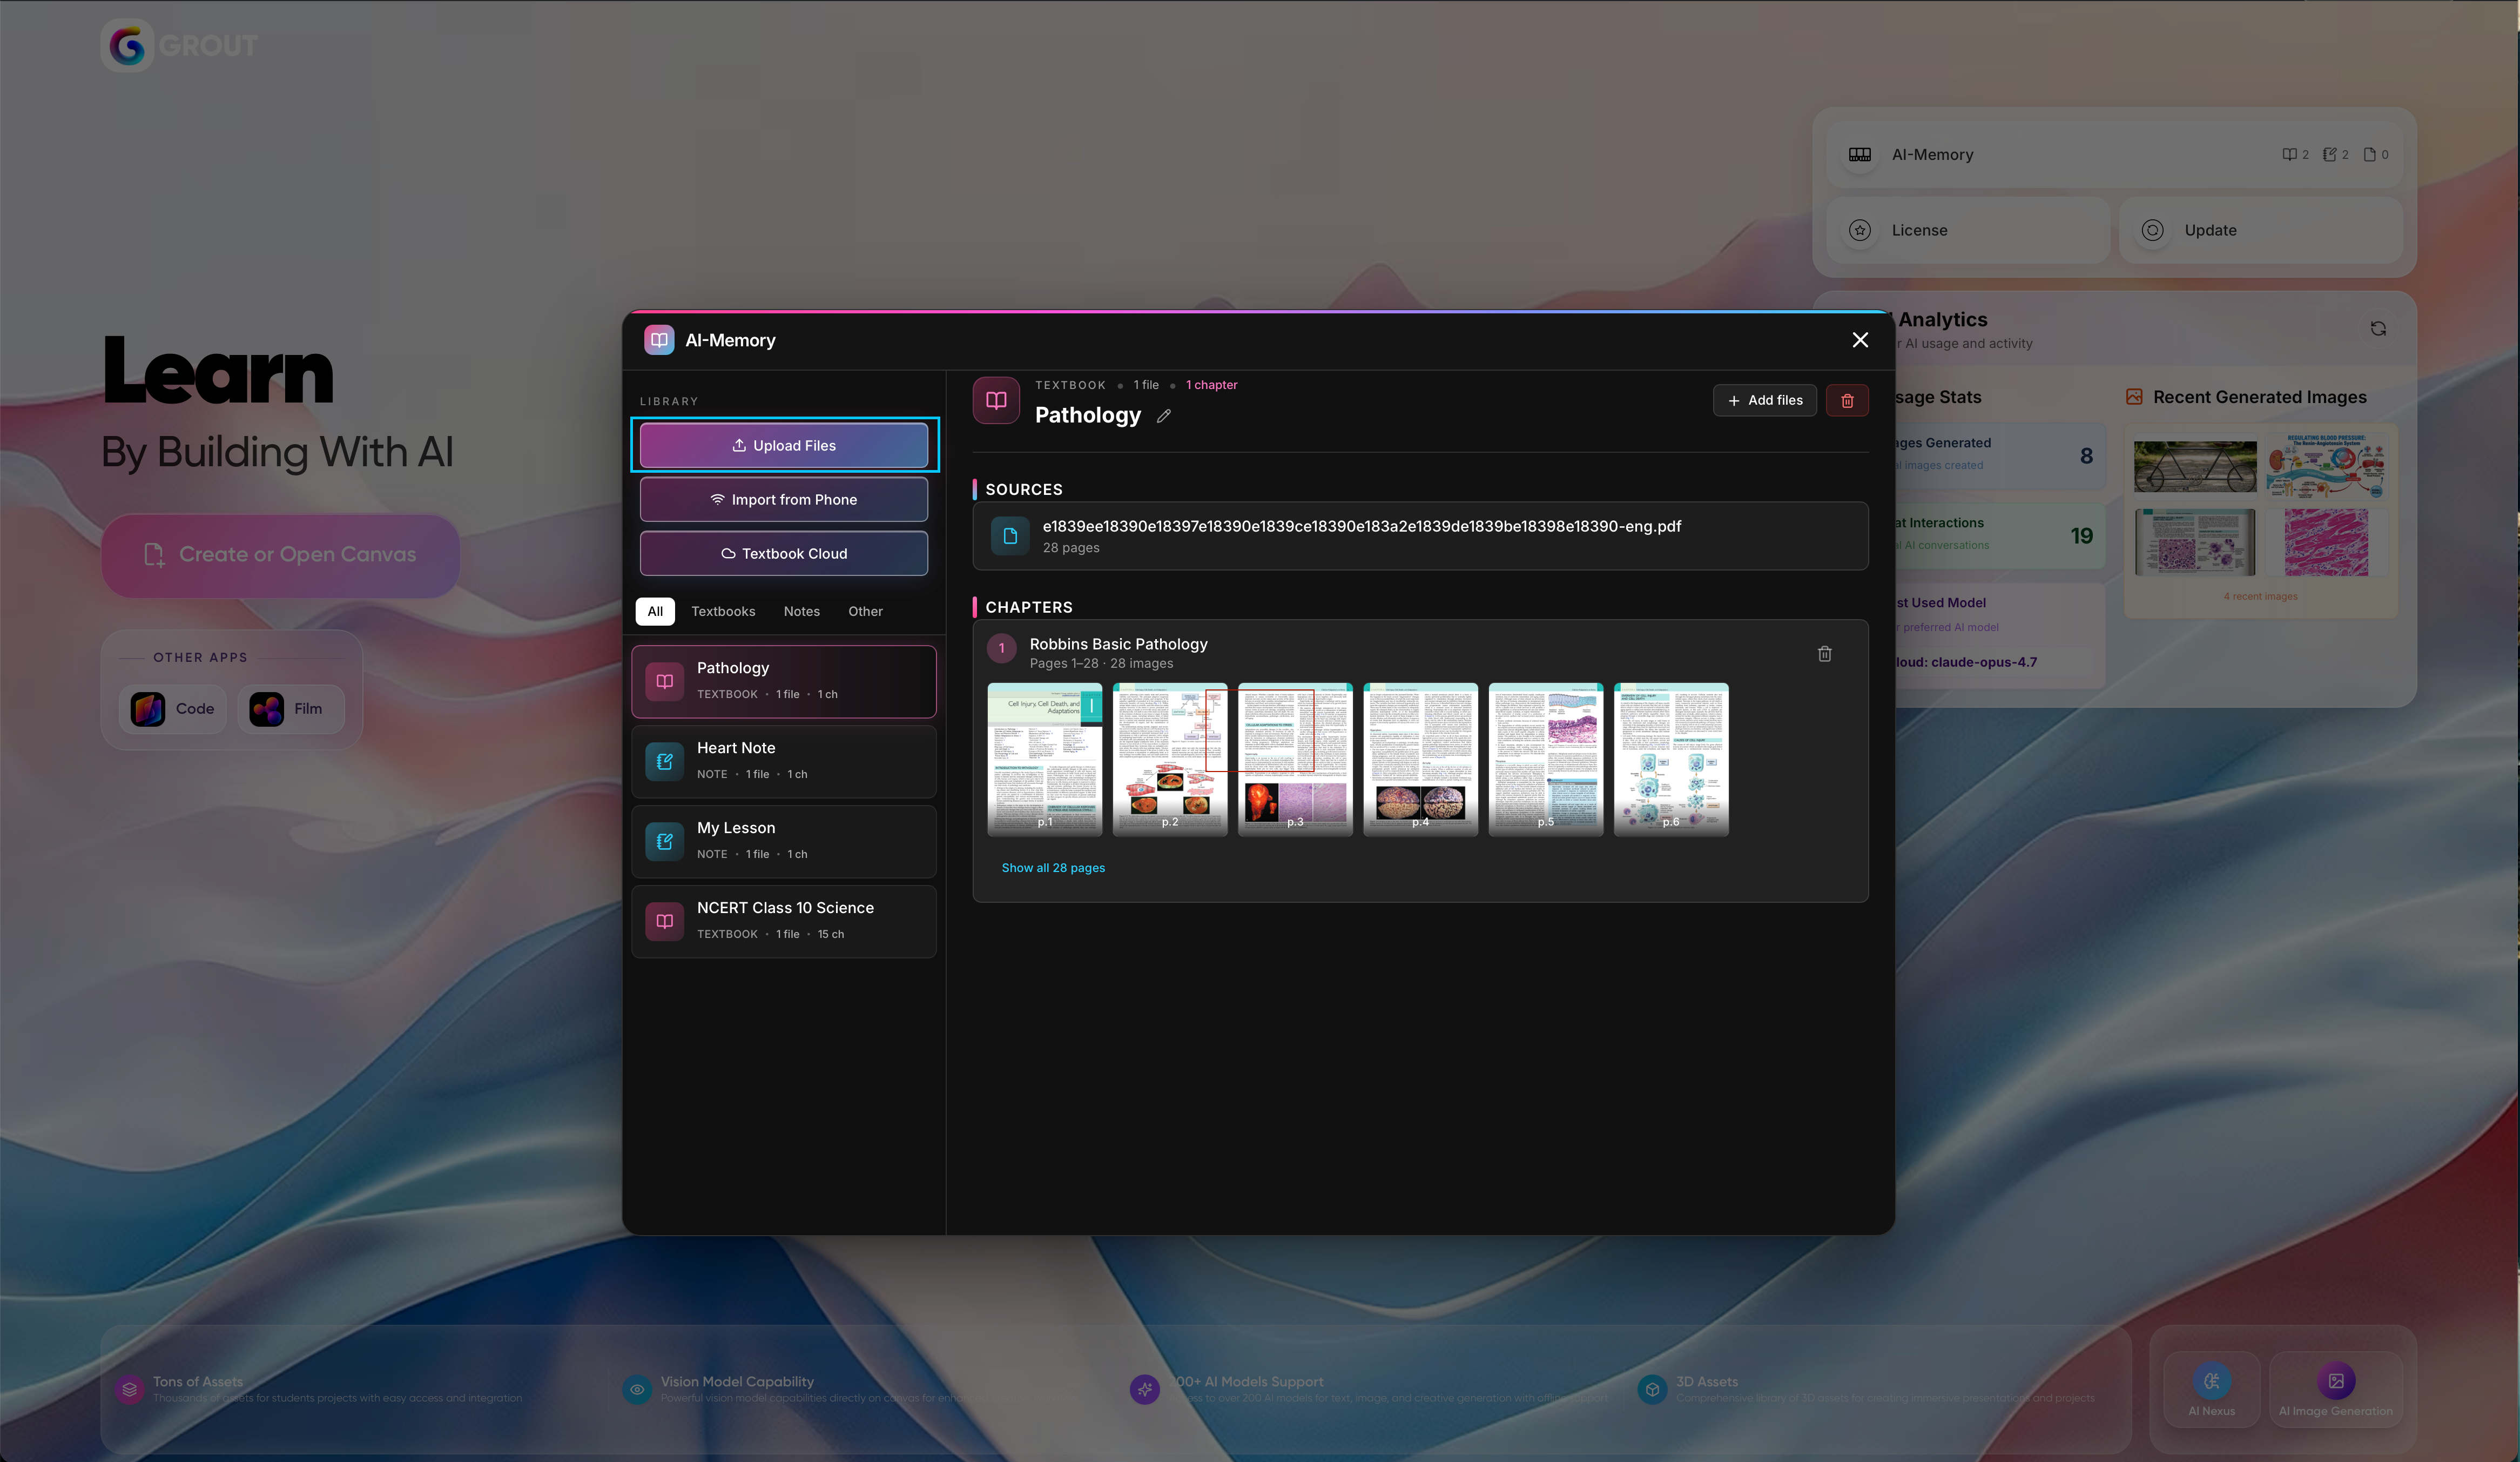Open page p.5 thumbnail
This screenshot has height=1462, width=2520.
point(1546,760)
